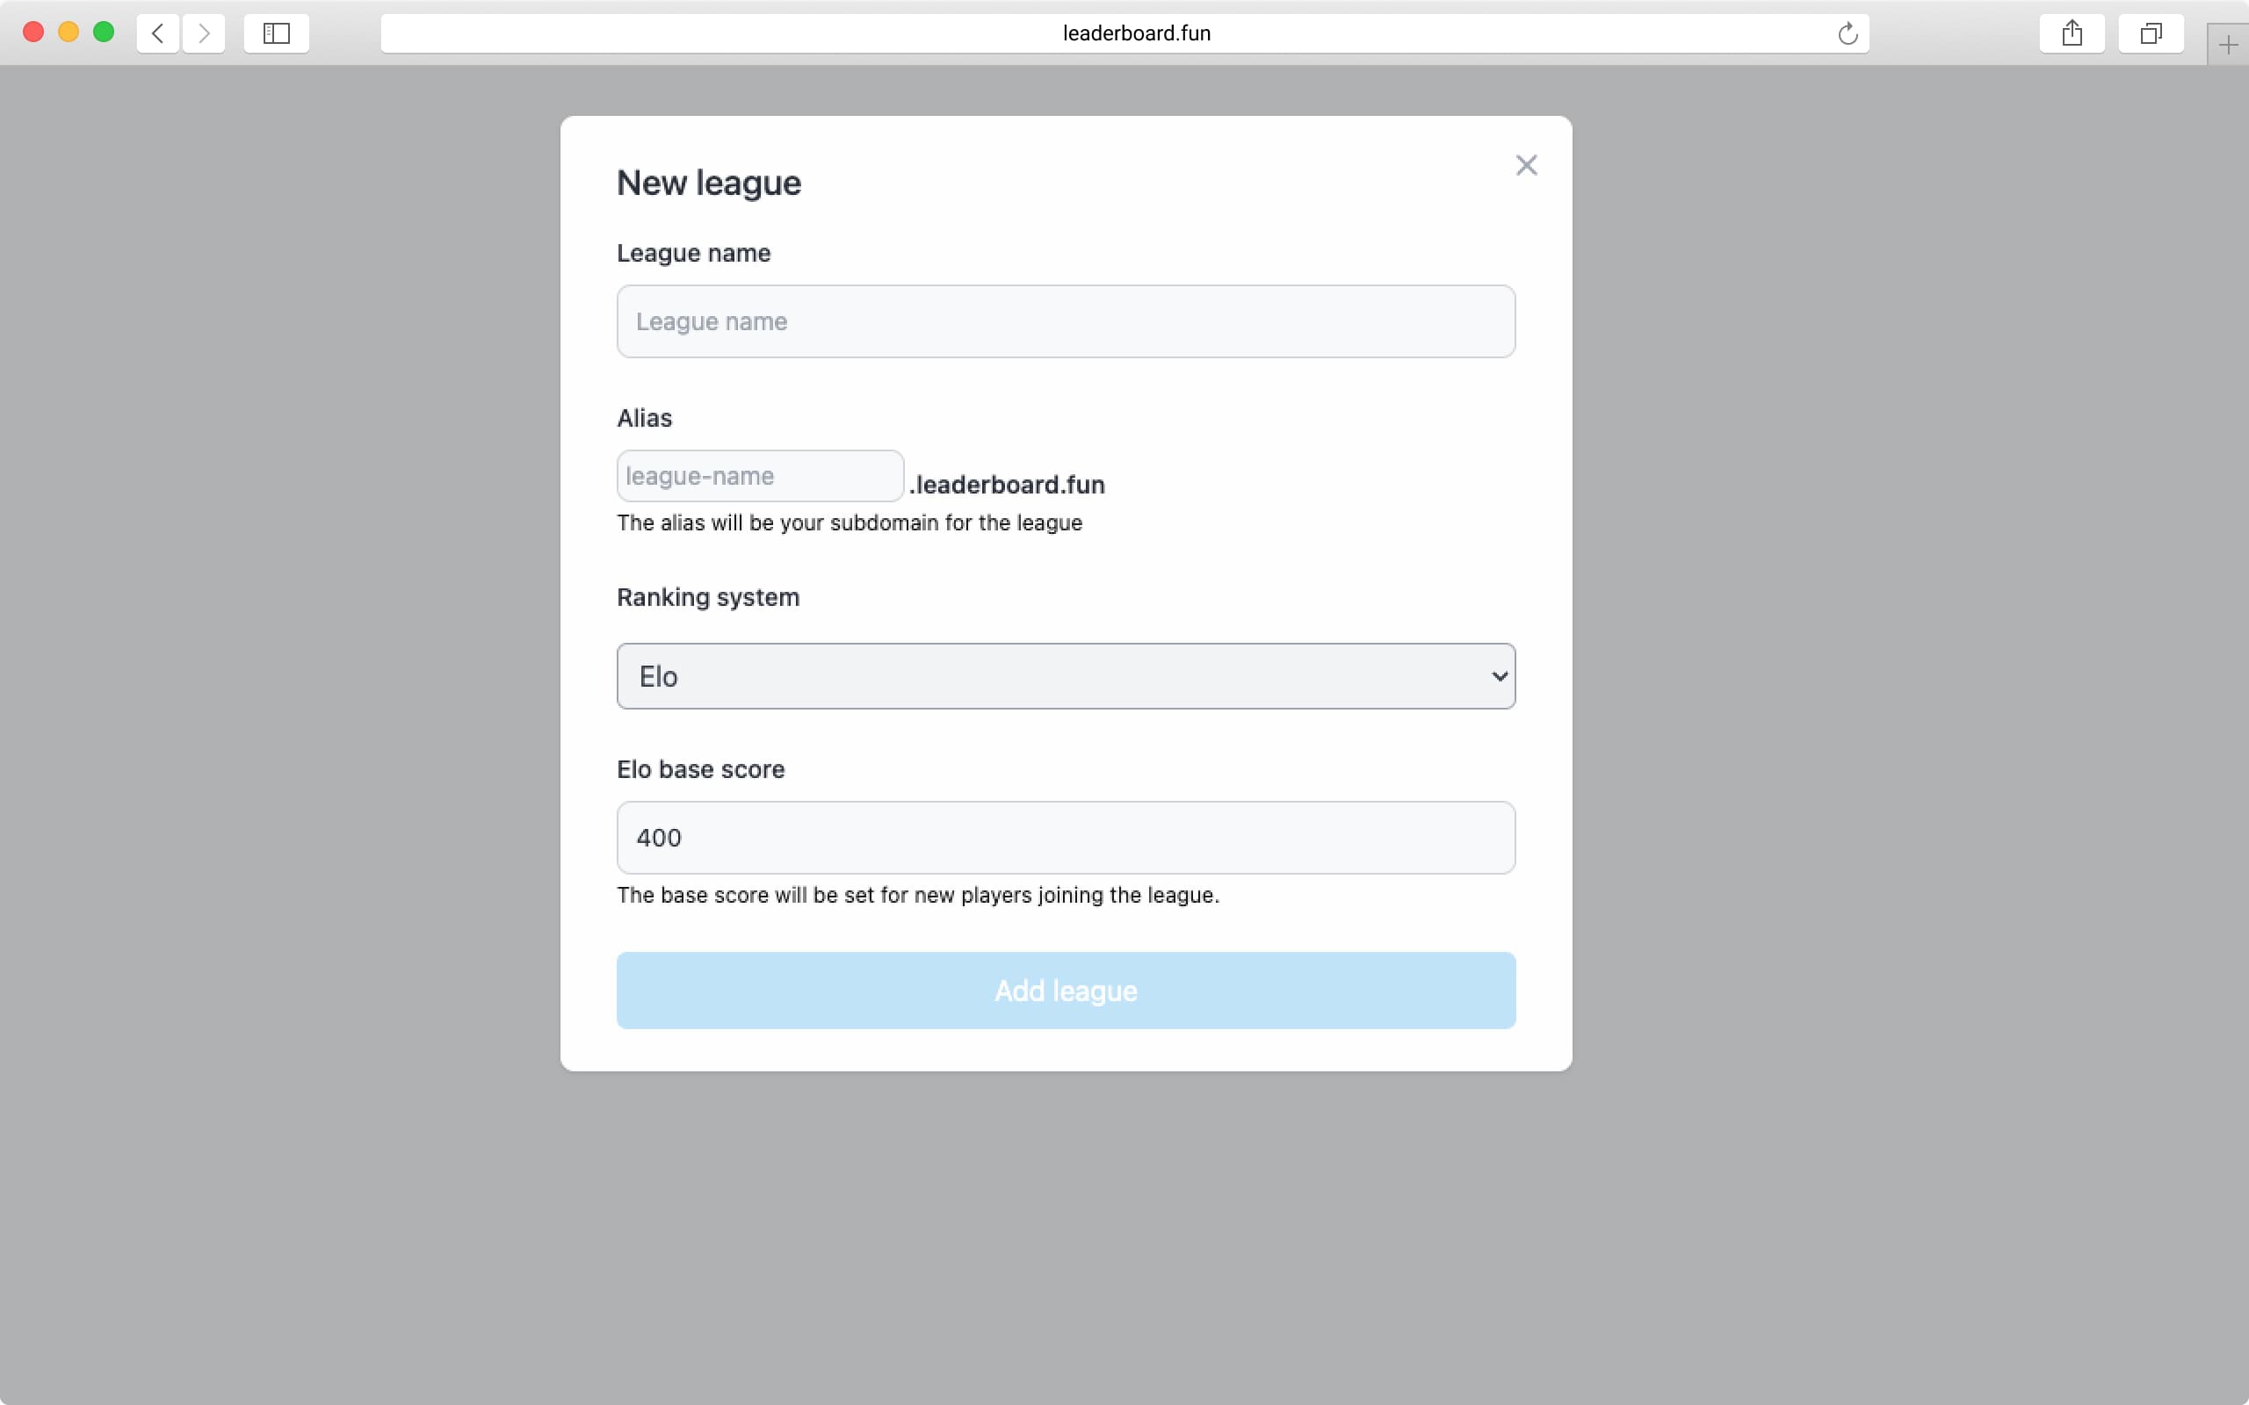Screen dimensions: 2249x1405
Task: Focus the Alias league-name field
Action: point(759,476)
